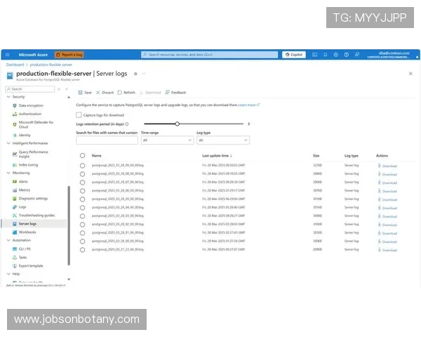421x337 pixels.
Task: Click the help question mark icon
Action: (x=346, y=54)
